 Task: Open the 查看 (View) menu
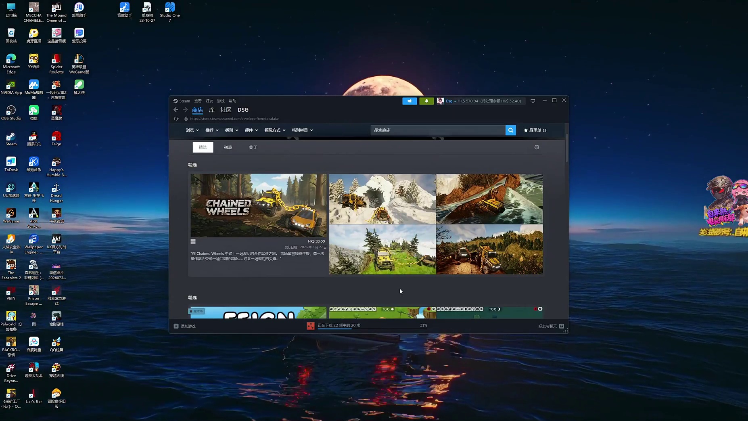point(198,101)
